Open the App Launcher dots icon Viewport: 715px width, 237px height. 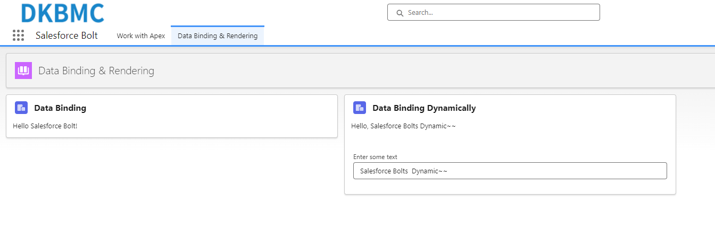click(19, 36)
